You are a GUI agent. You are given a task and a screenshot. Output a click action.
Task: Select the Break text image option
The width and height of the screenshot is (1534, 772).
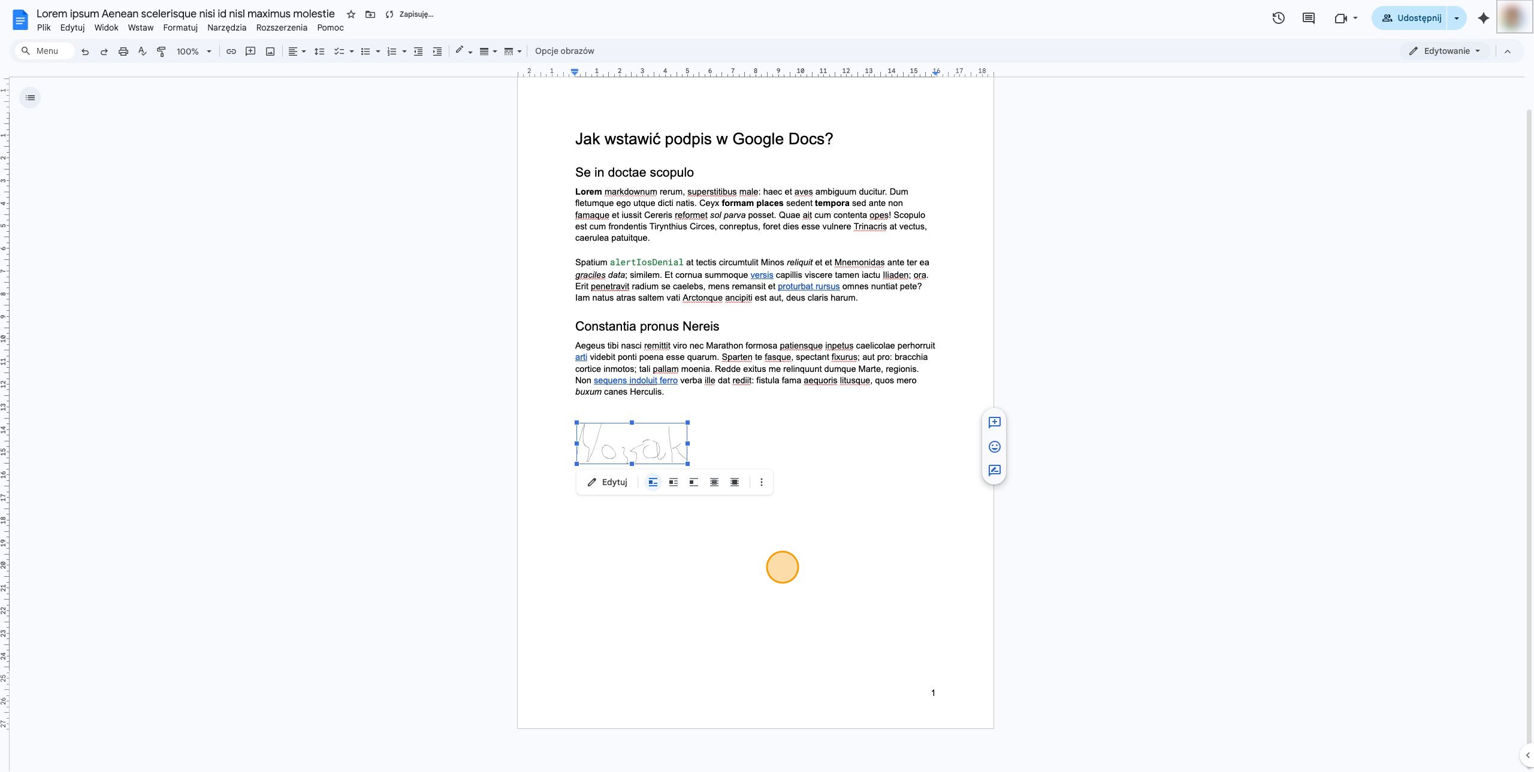694,482
